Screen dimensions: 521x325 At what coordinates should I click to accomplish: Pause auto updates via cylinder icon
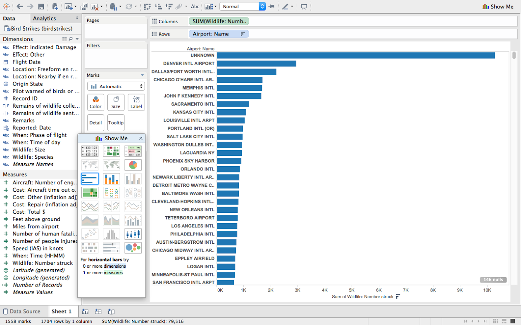click(113, 7)
